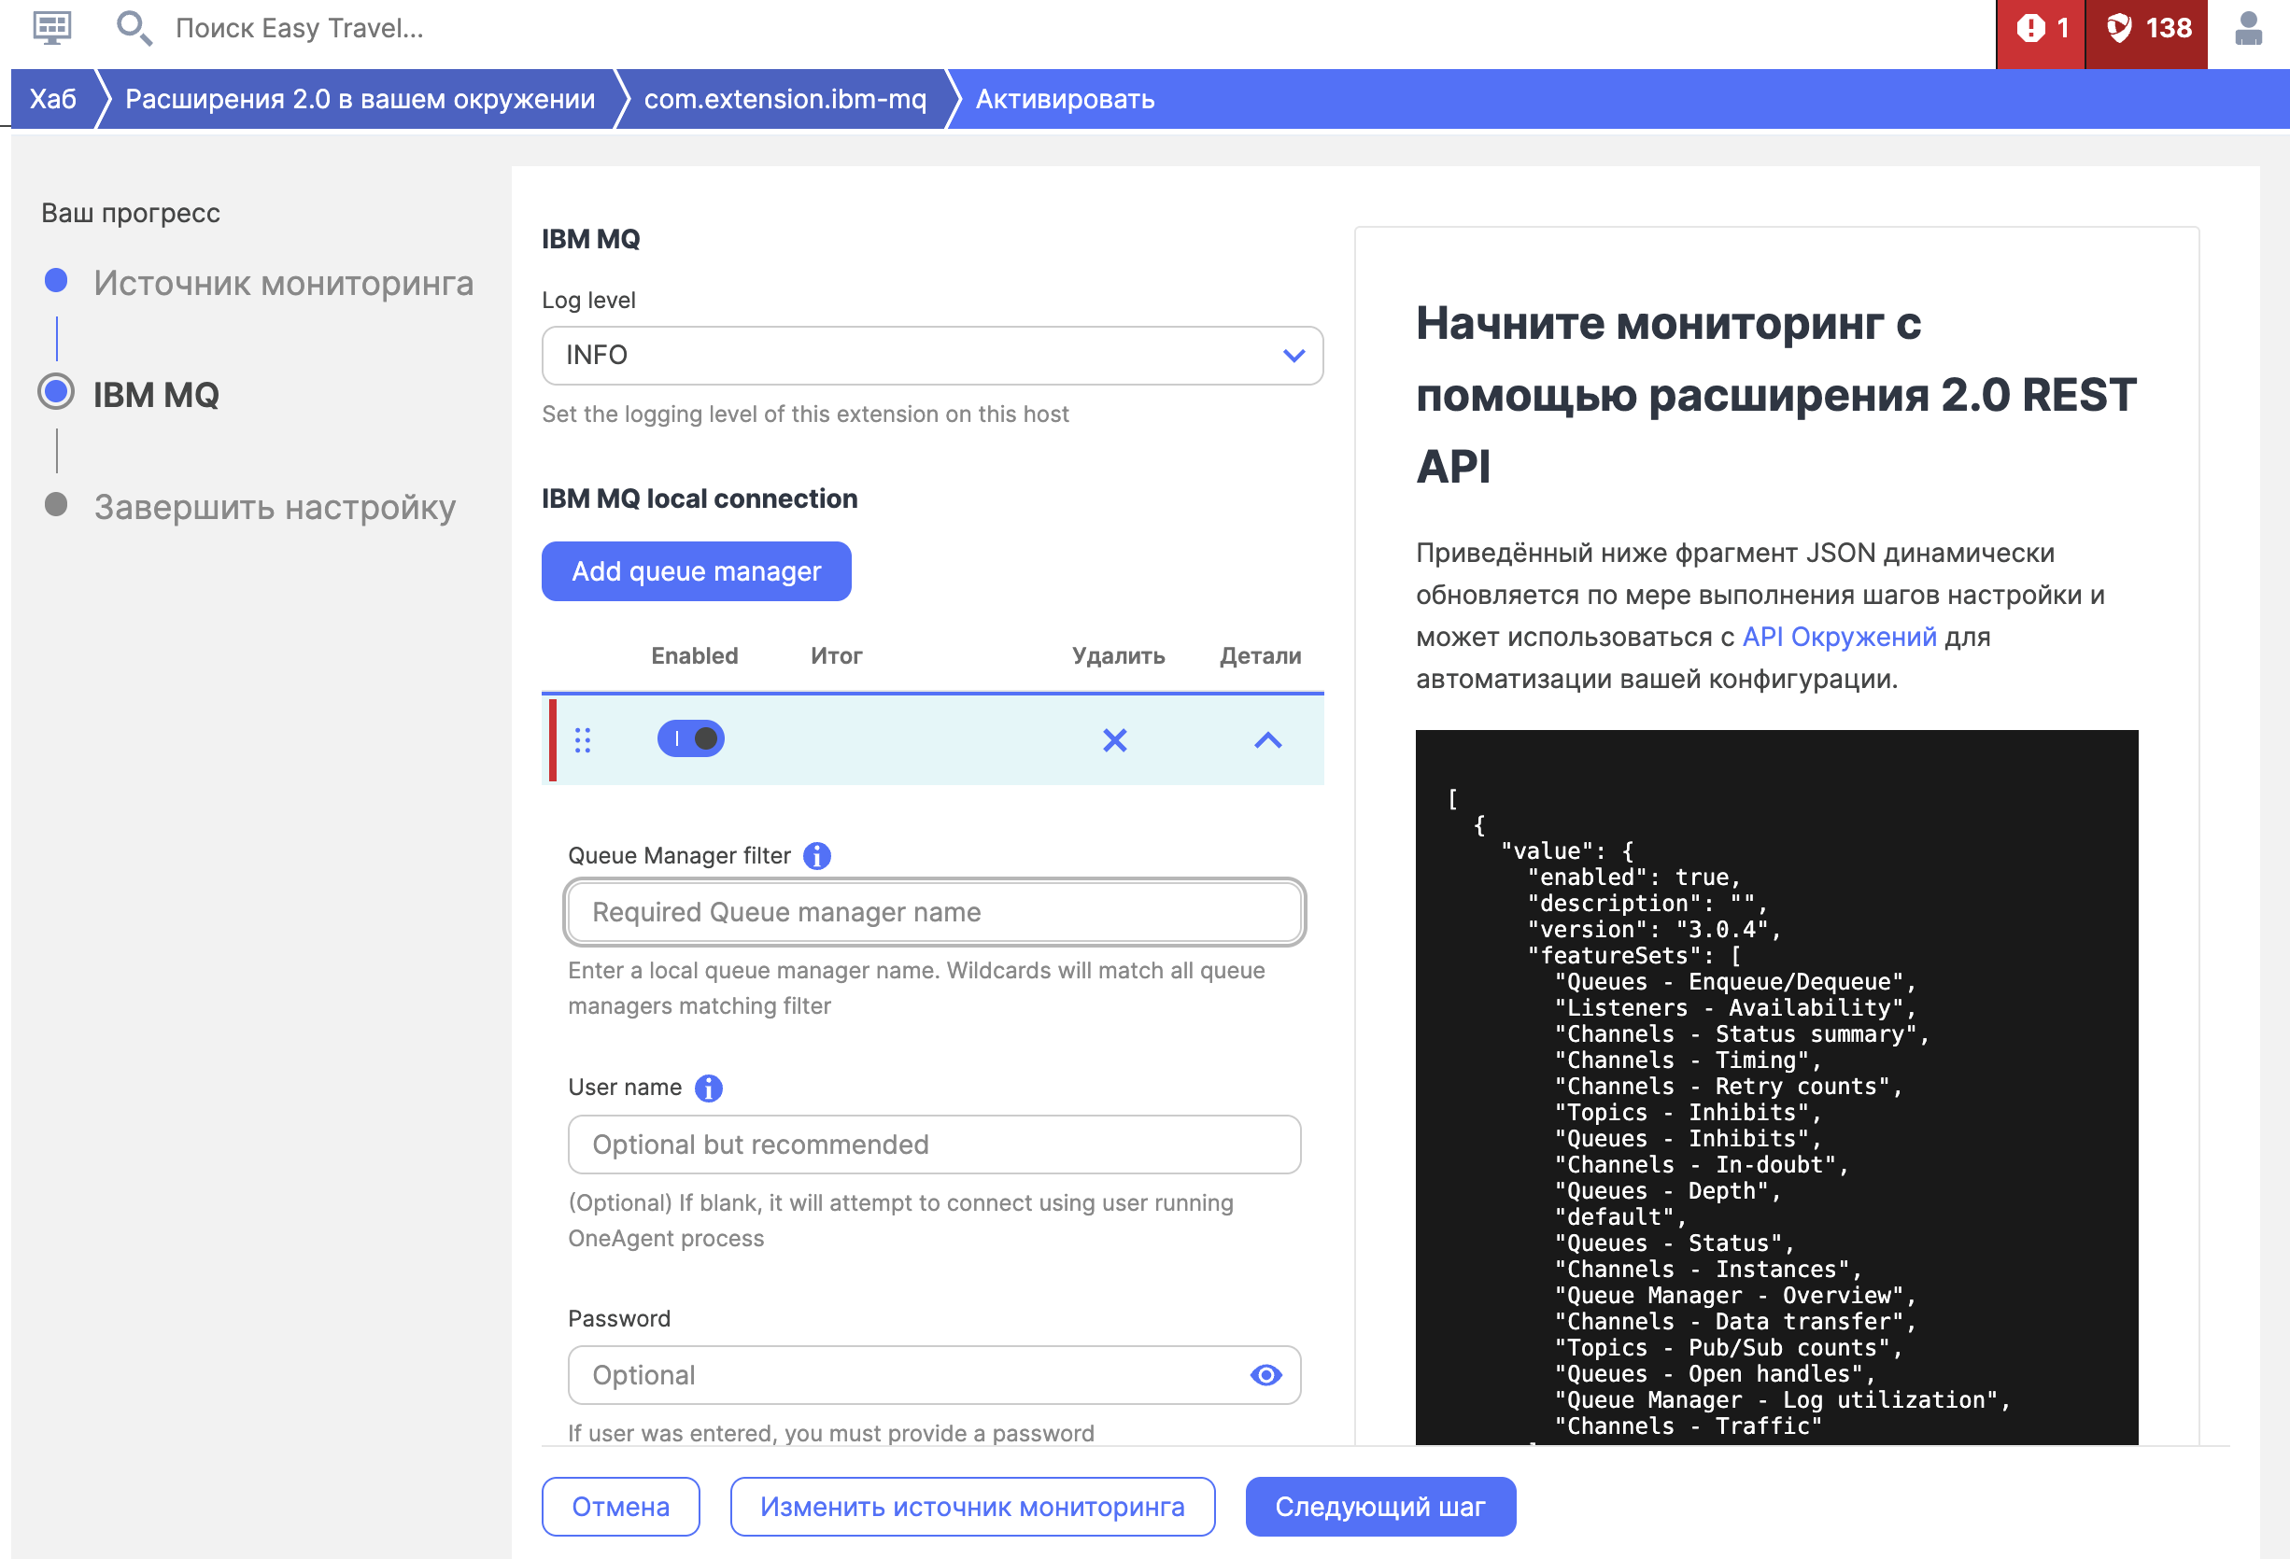2290x1559 pixels.
Task: Select the IBM MQ progress step
Action: tap(156, 394)
